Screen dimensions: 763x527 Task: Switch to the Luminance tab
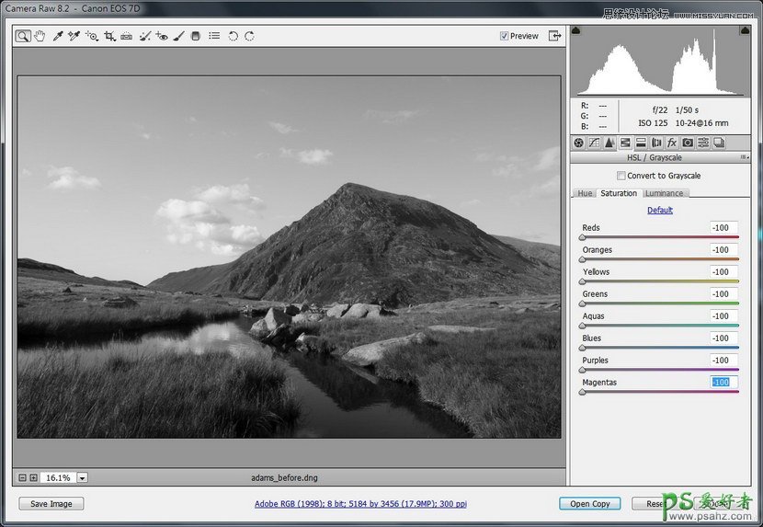(x=664, y=193)
